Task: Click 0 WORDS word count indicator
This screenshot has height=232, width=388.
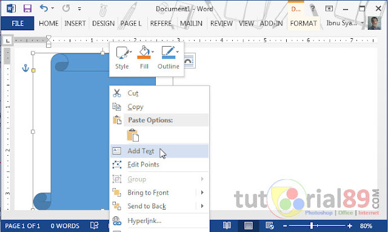Action: (65, 226)
